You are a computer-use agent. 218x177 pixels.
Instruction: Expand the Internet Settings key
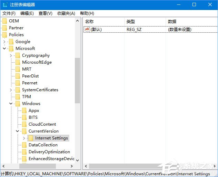click(24, 138)
